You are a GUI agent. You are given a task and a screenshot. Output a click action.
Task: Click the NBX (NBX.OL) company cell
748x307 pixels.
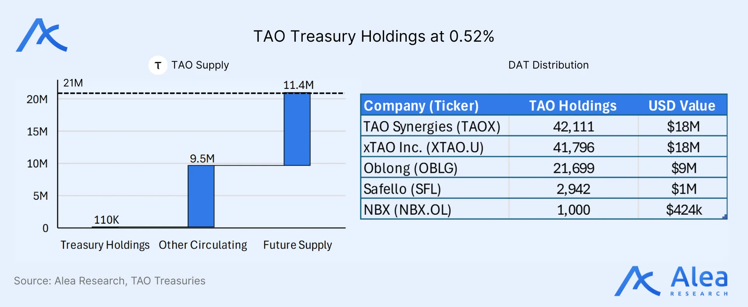(x=408, y=210)
